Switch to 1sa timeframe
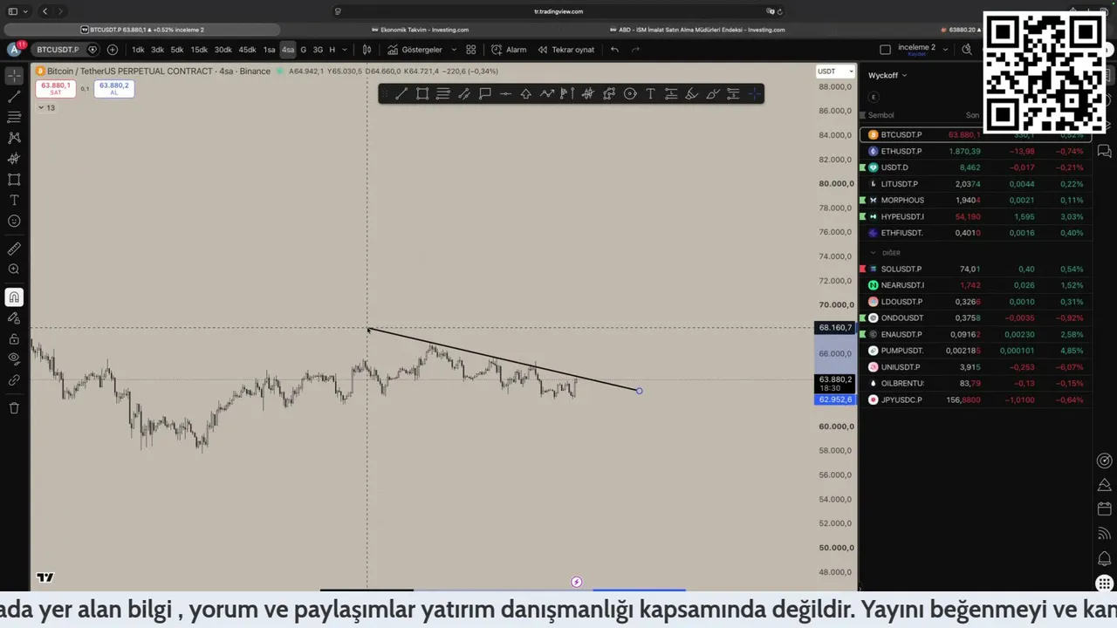Screen dimensions: 1117x628 pyautogui.click(x=269, y=50)
